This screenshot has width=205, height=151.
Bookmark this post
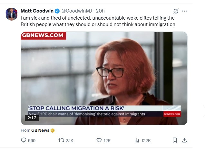pos(175,140)
